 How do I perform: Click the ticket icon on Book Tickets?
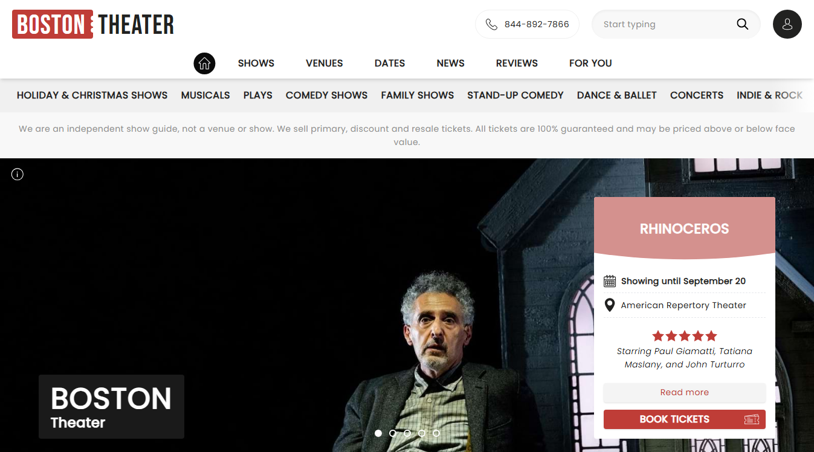752,419
